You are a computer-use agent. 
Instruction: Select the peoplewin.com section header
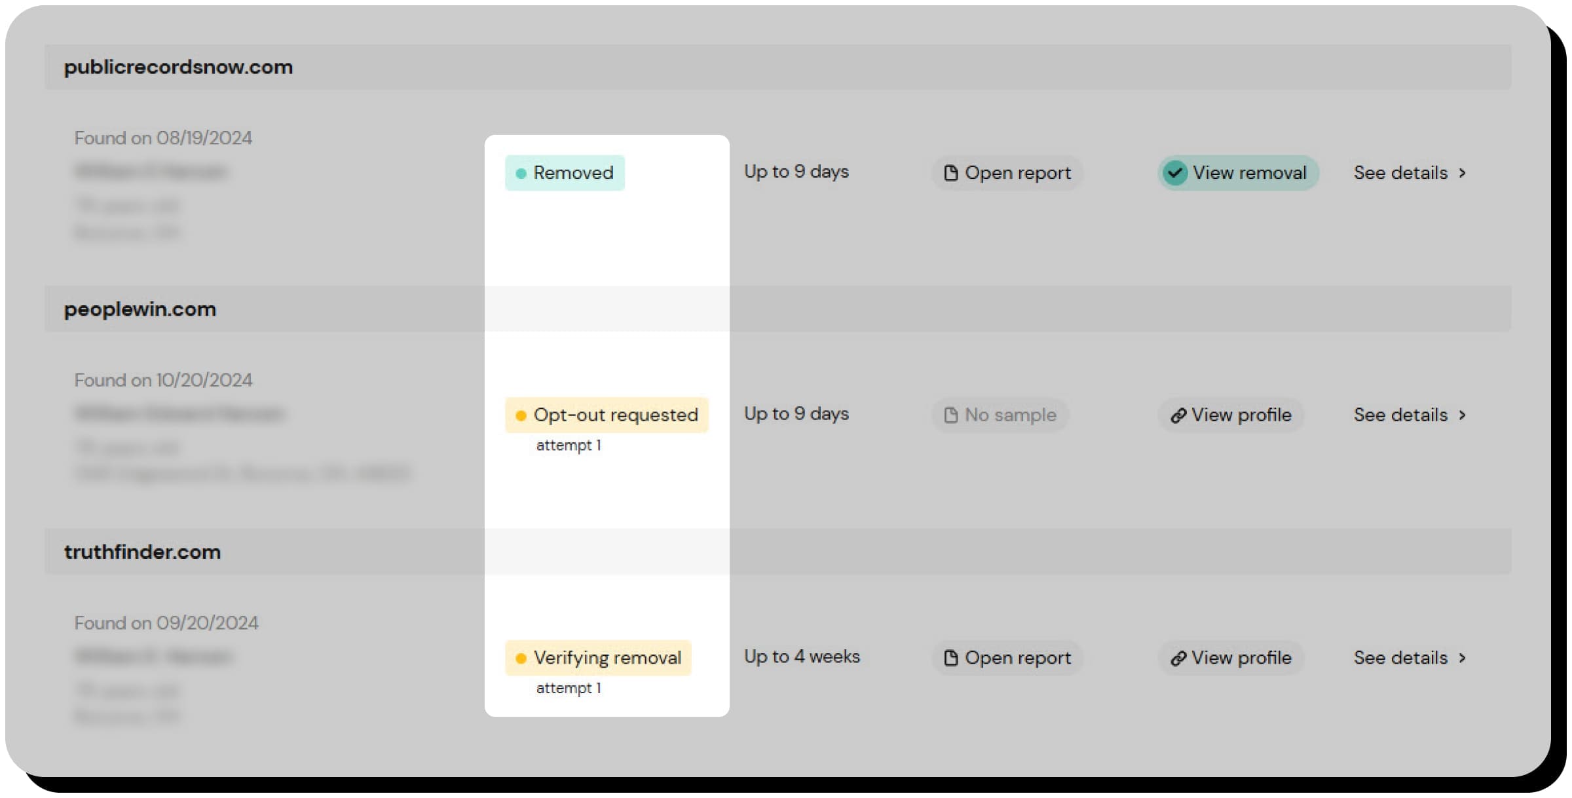777,309
